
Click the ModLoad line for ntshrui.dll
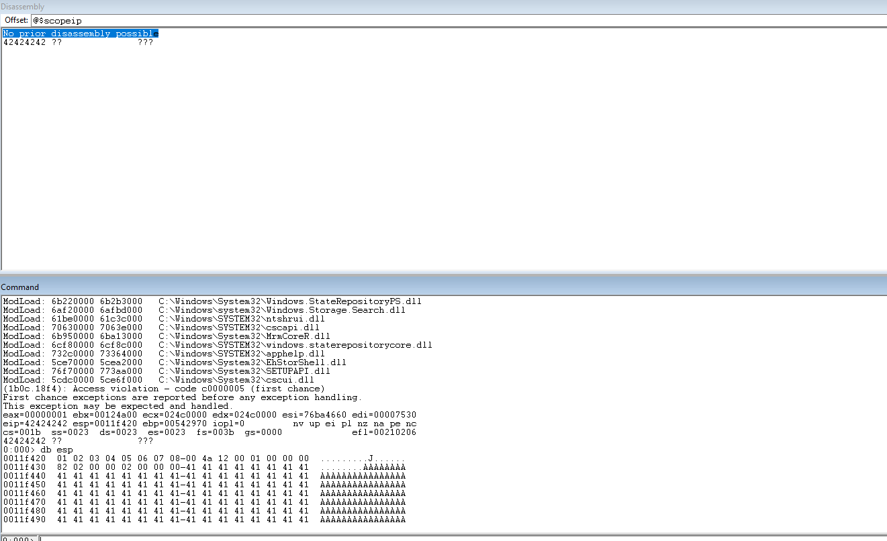161,319
